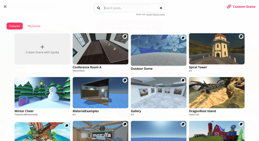Click the copy icon on Gallery
The width and height of the screenshot is (259, 141).
pyautogui.click(x=183, y=80)
